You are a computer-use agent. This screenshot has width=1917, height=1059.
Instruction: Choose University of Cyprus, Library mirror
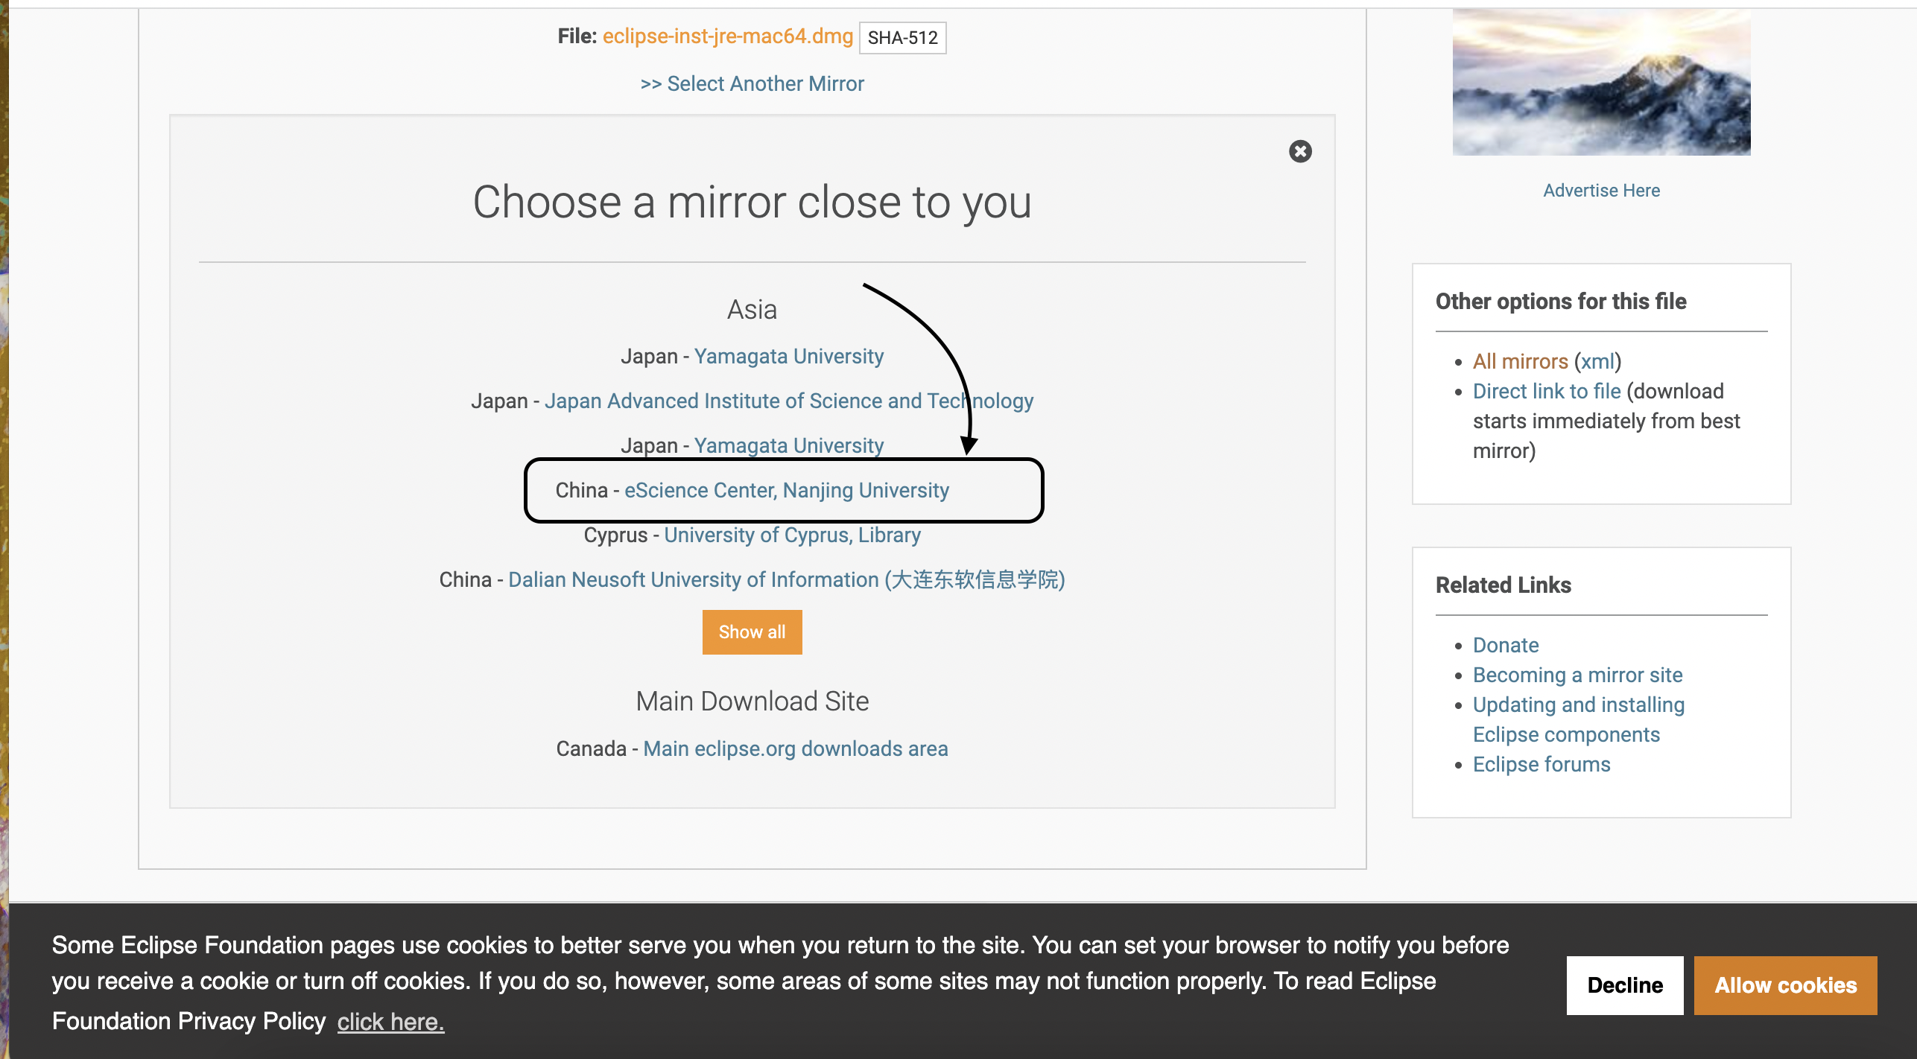792,535
